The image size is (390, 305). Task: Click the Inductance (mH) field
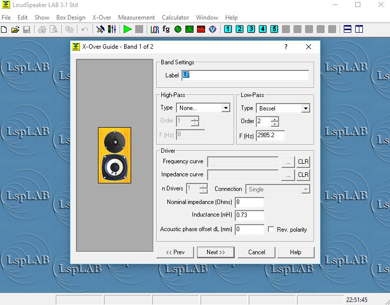click(249, 215)
